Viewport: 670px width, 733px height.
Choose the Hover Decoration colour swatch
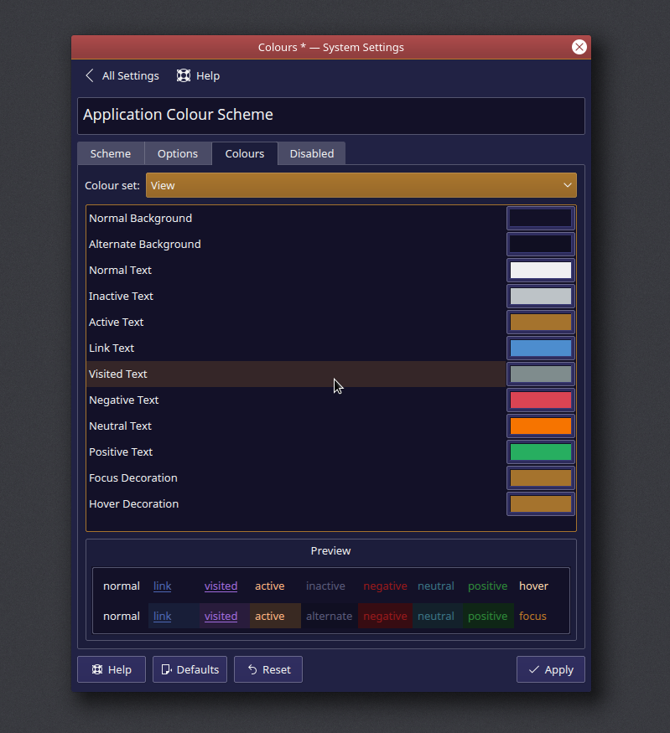(541, 504)
